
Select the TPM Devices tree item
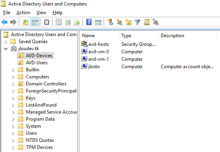click(x=39, y=147)
